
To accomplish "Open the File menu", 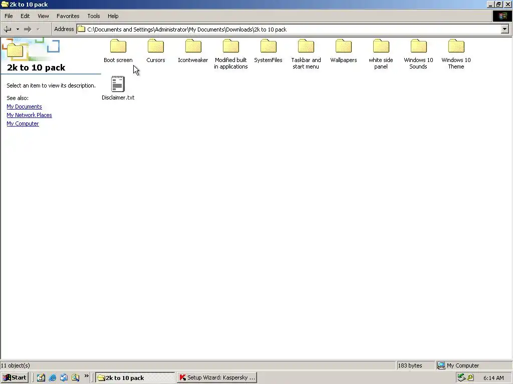I will 9,16.
